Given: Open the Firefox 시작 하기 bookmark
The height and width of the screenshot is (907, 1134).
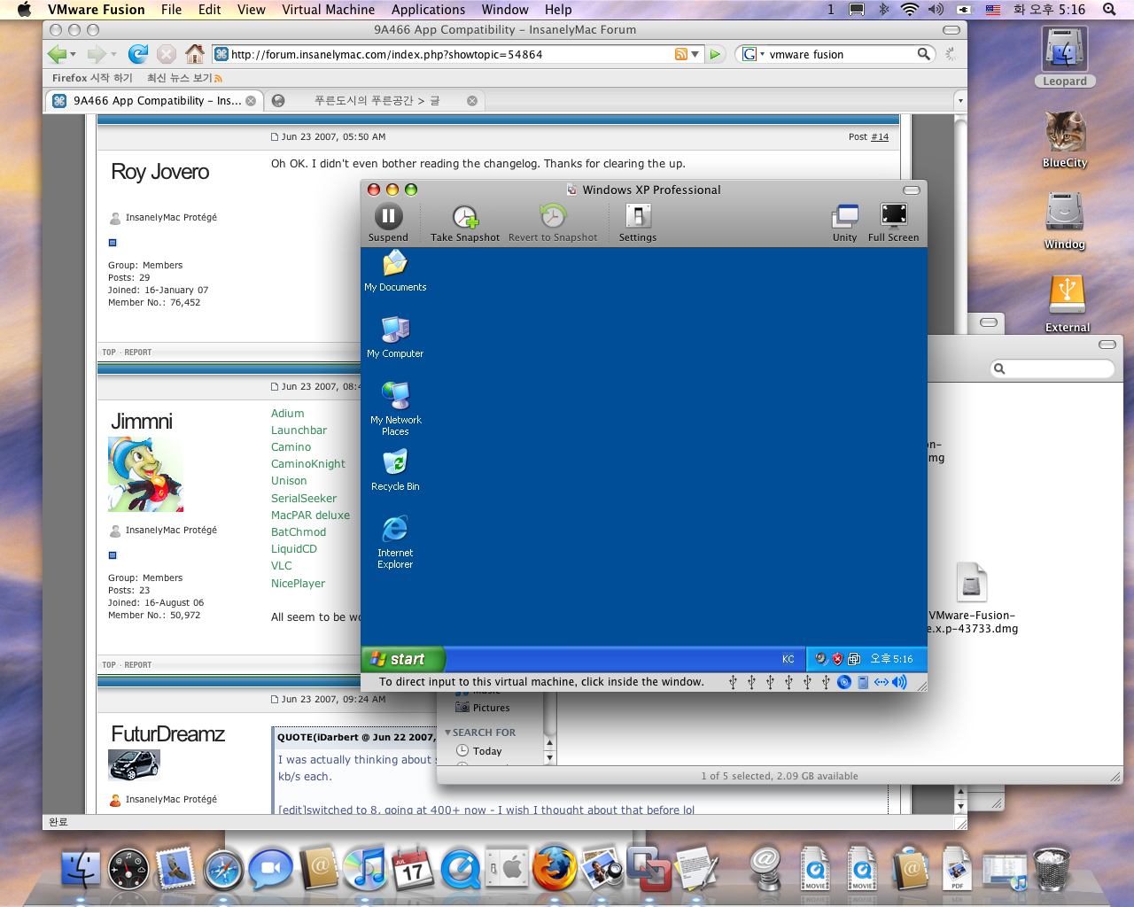Looking at the screenshot, I should (92, 78).
